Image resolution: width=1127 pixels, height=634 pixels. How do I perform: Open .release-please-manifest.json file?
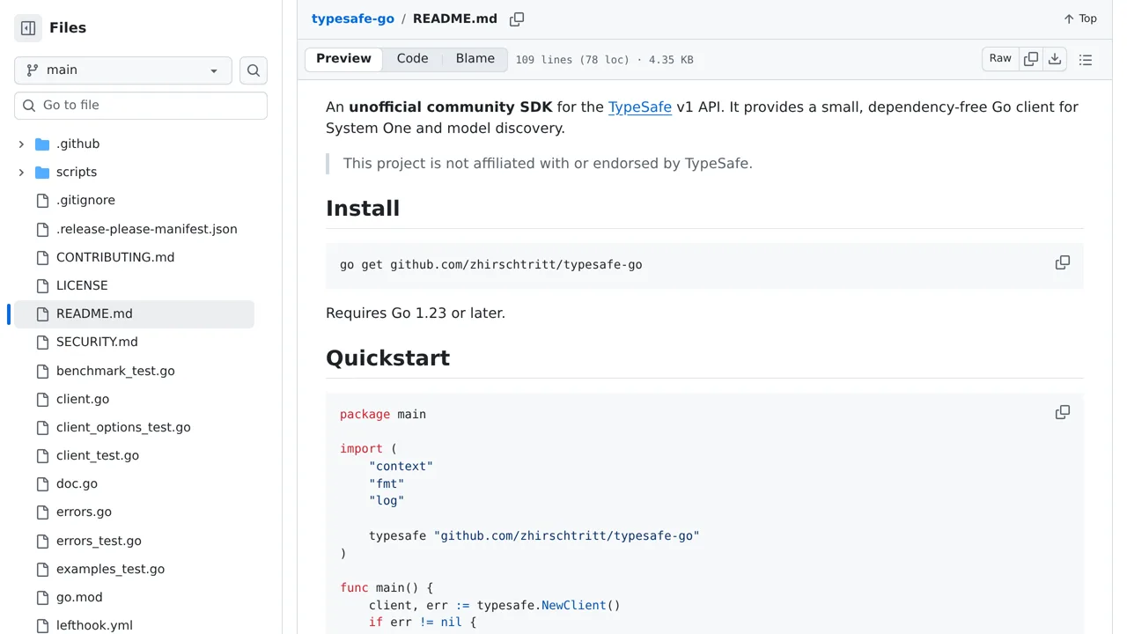146,229
